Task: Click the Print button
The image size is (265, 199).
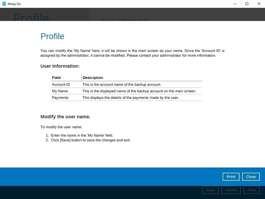Action: pyautogui.click(x=231, y=177)
